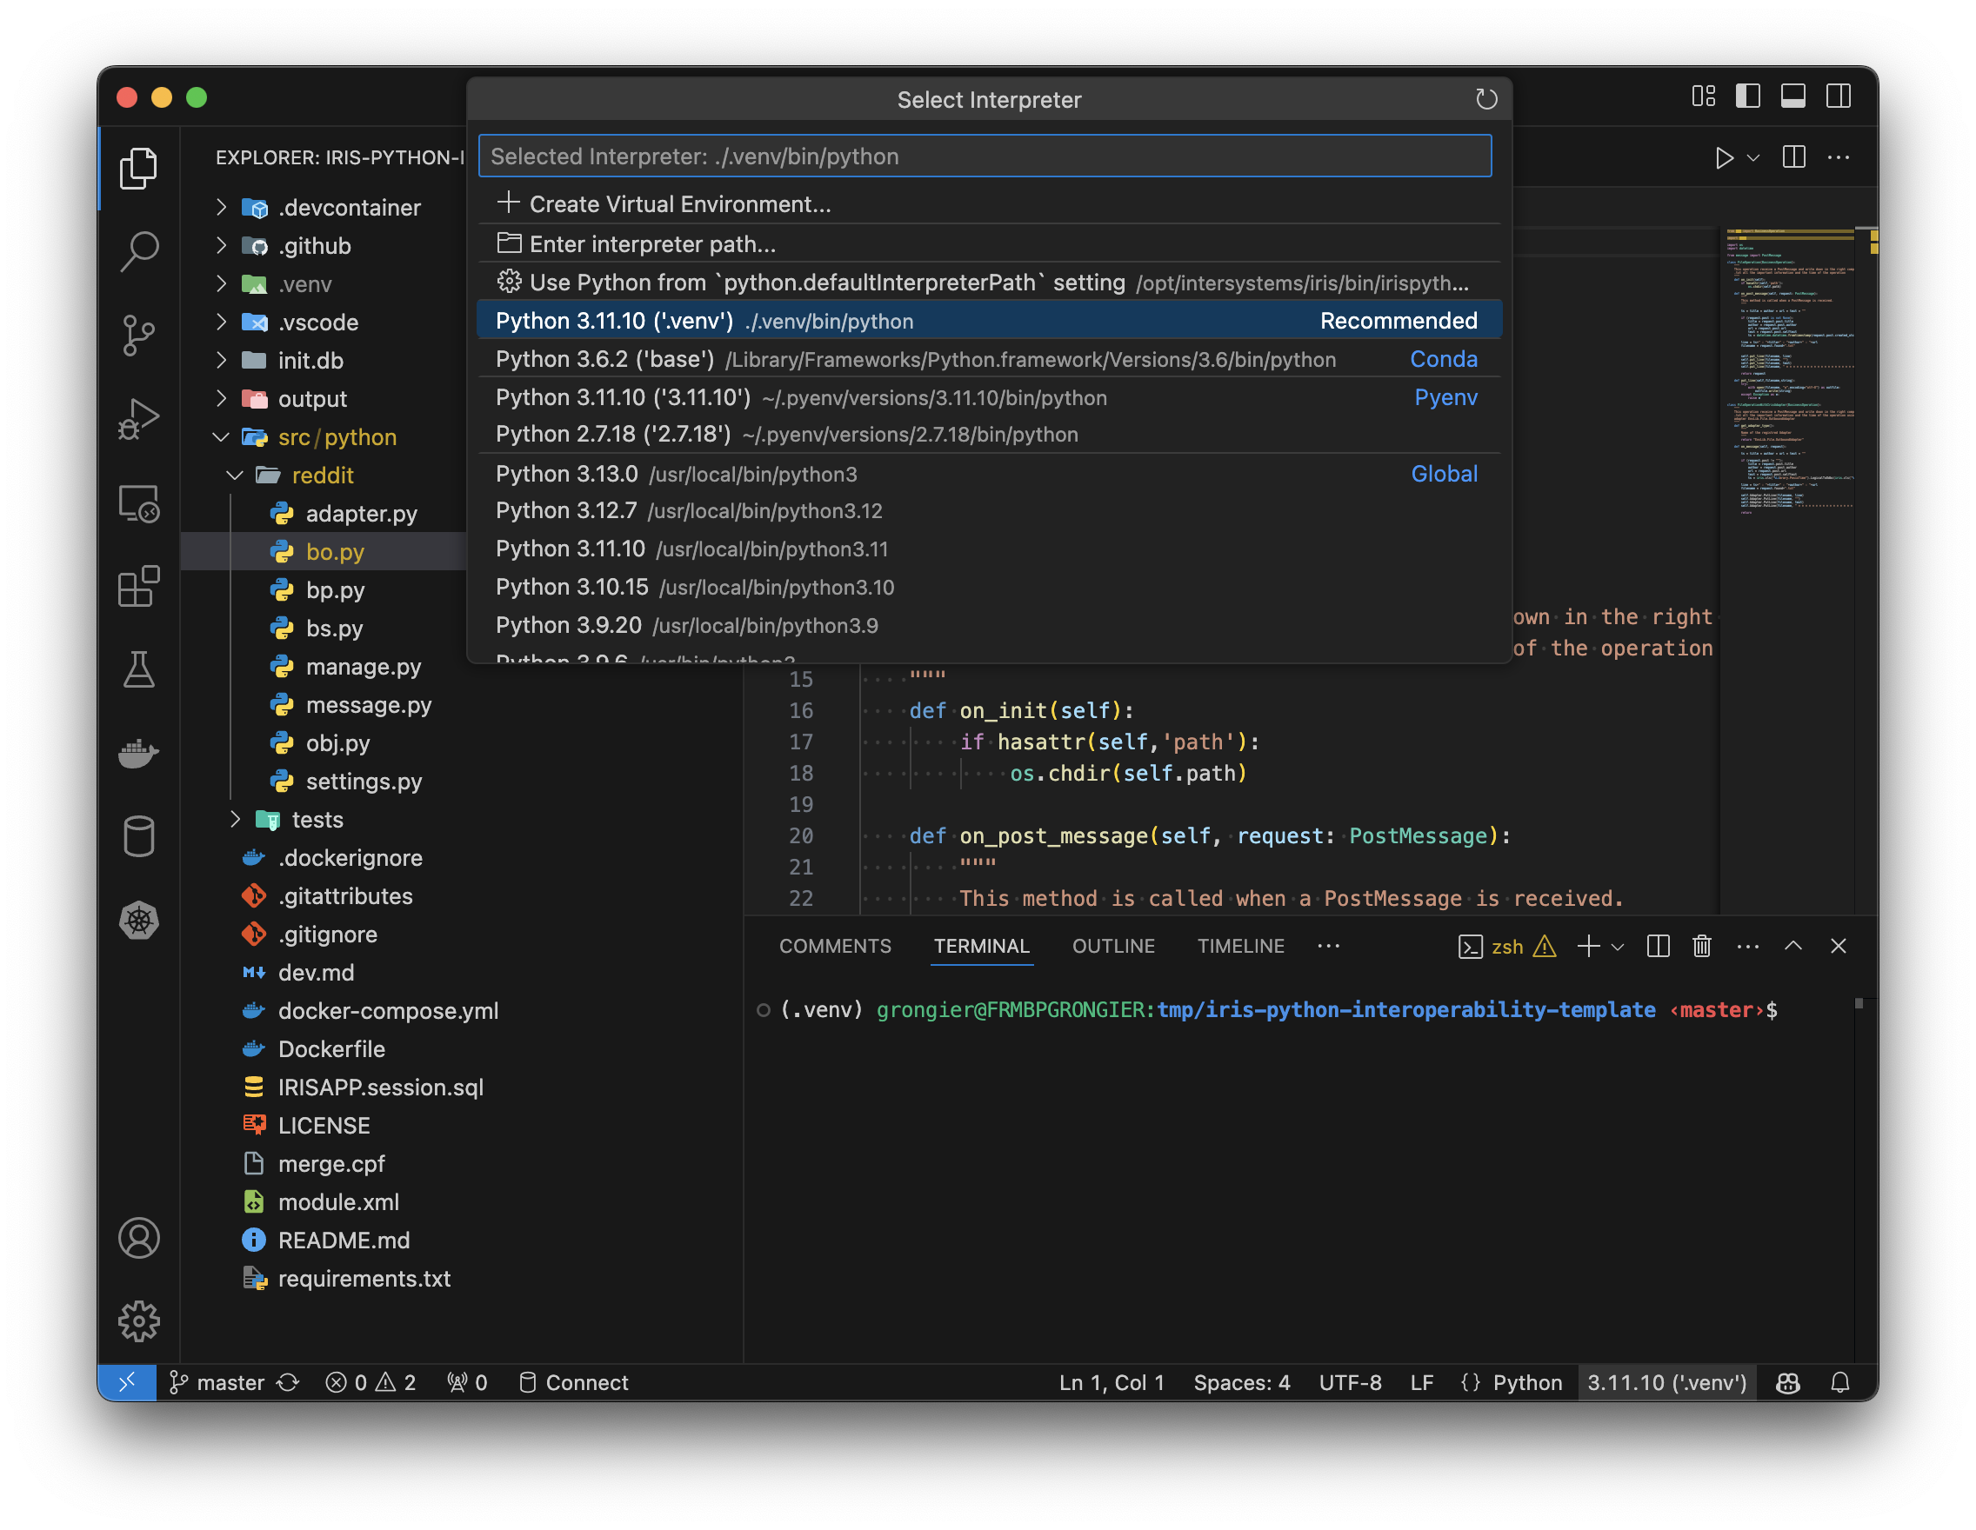Expand the tests folder
Viewport: 1976px width, 1530px height.
coord(235,819)
